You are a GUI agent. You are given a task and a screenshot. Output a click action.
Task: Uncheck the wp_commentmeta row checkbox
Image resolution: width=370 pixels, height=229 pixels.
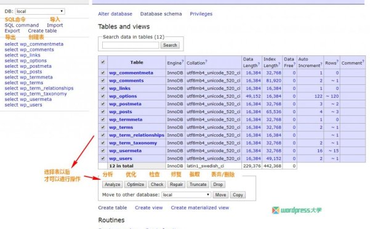click(x=103, y=73)
